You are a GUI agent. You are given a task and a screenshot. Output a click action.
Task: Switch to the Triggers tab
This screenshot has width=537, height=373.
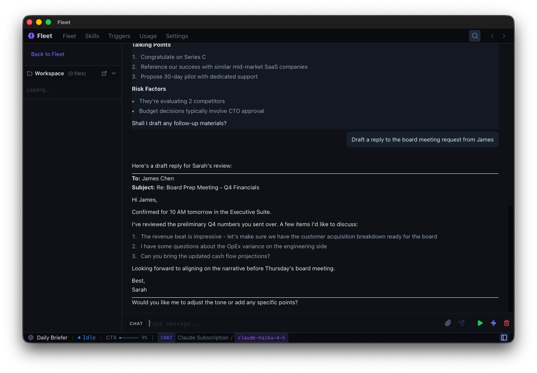(x=119, y=36)
